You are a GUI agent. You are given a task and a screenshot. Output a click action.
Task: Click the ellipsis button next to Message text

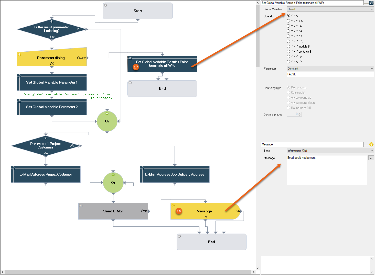coord(371,158)
